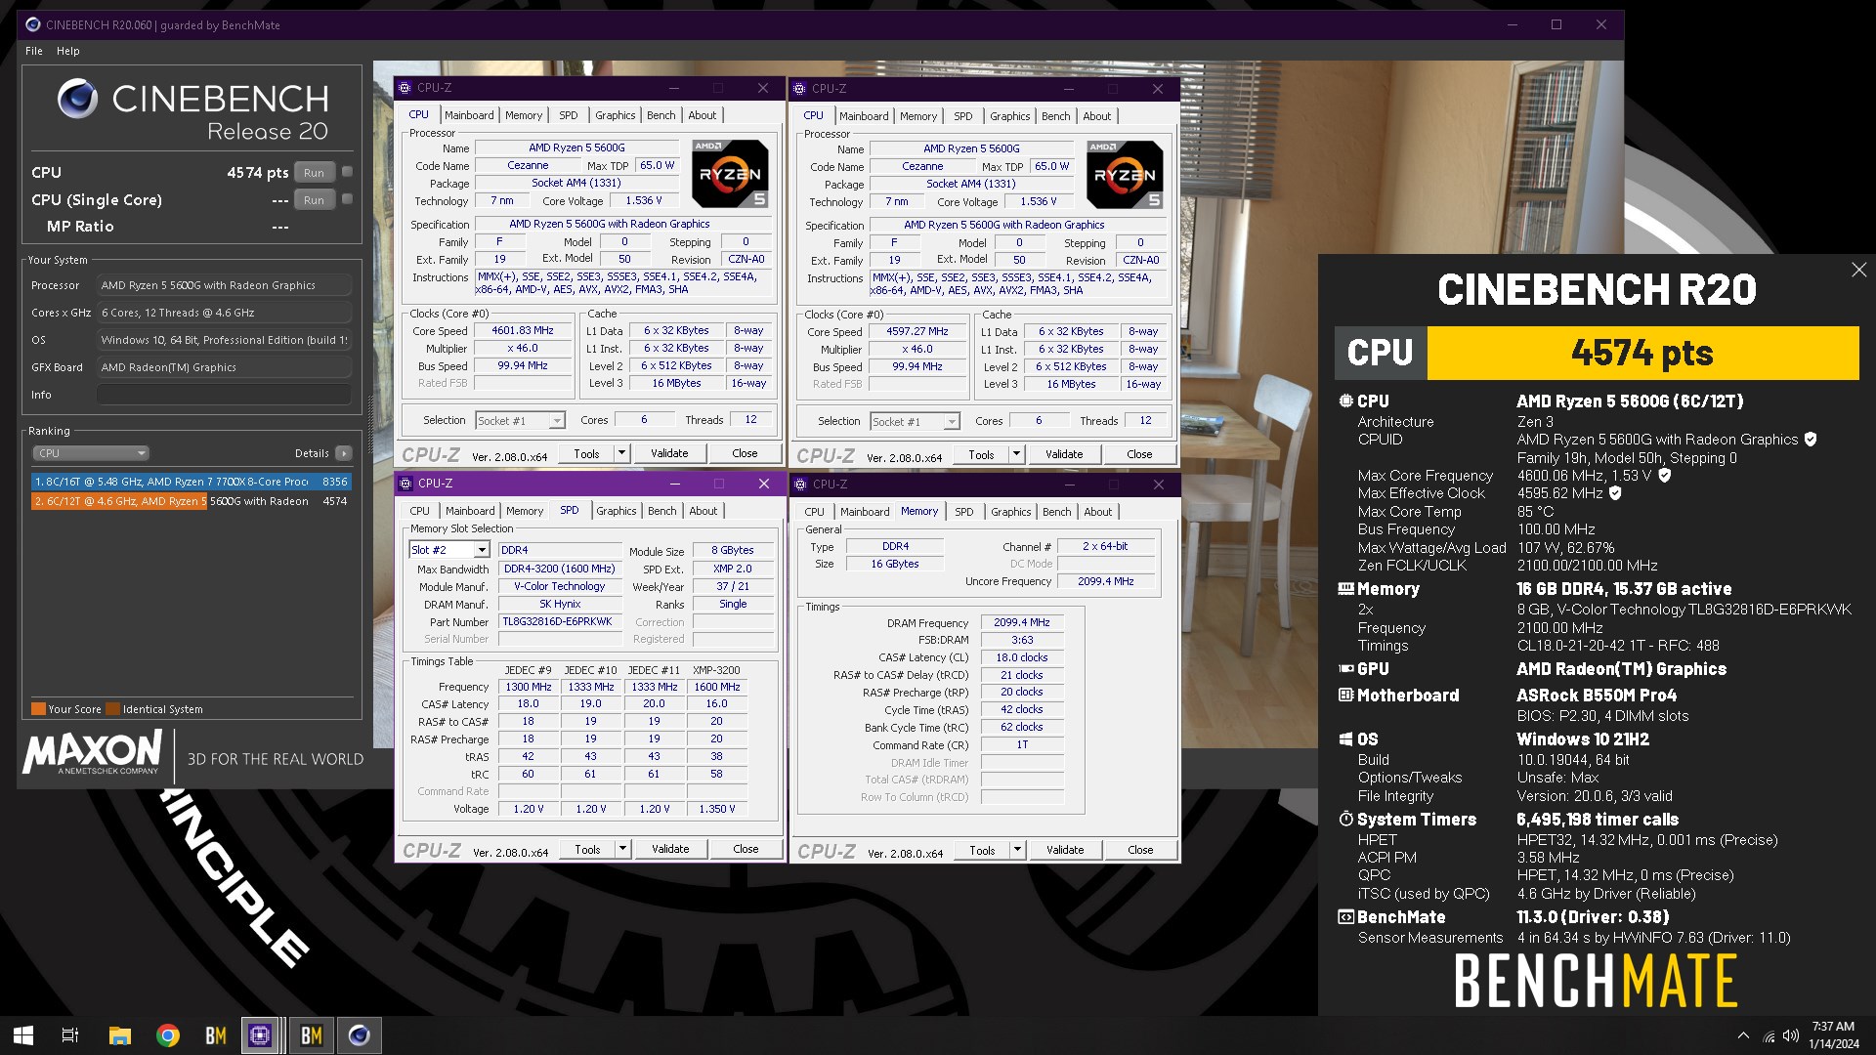The image size is (1876, 1055).
Task: Click second BenchMate taskbar icon
Action: (311, 1034)
